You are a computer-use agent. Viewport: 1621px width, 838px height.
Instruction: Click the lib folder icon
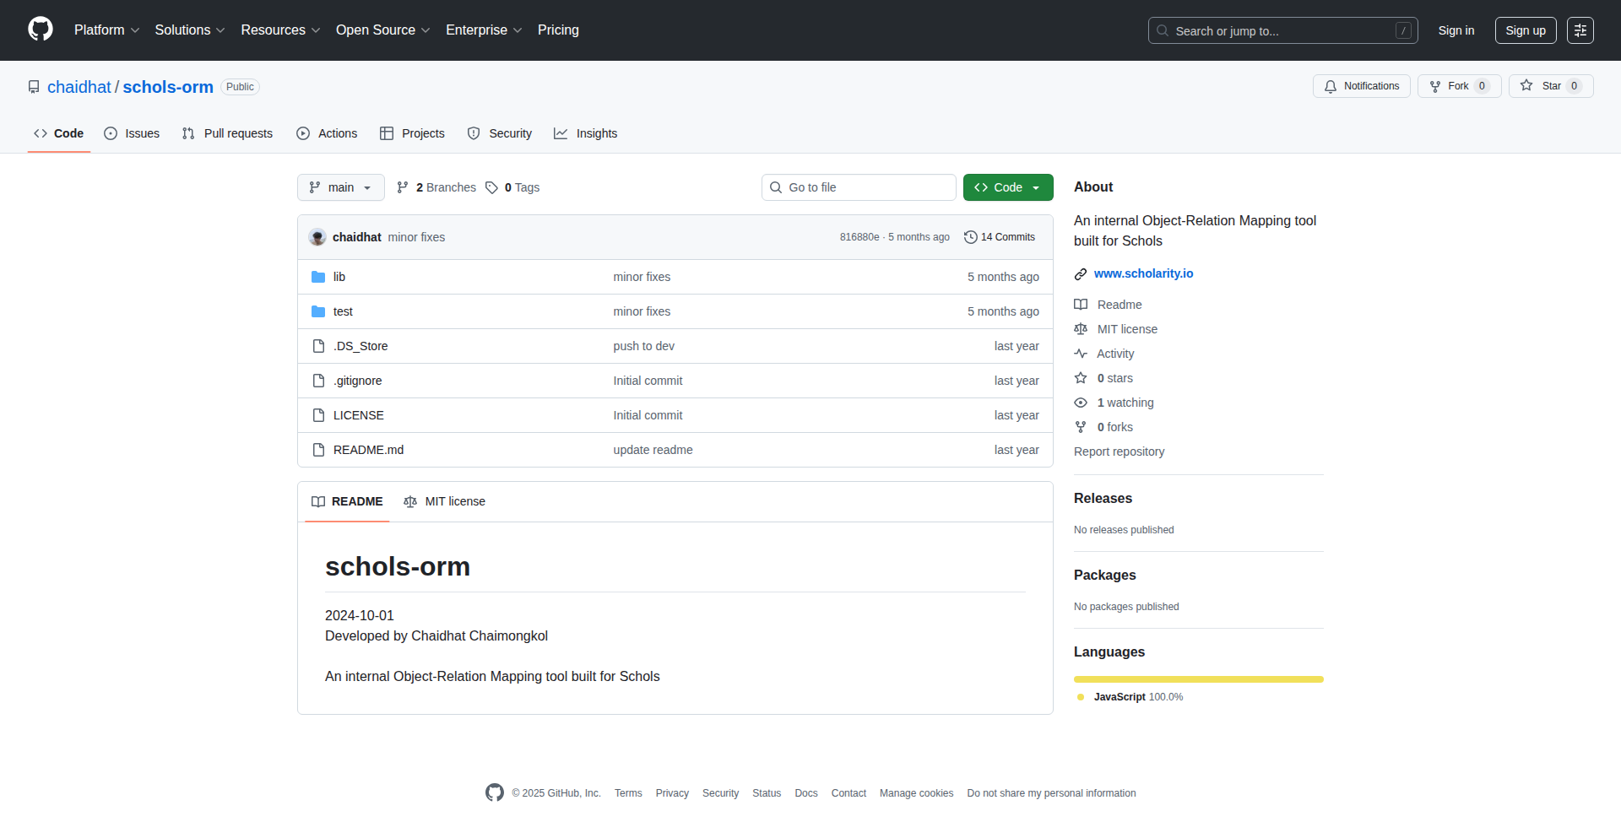318,277
